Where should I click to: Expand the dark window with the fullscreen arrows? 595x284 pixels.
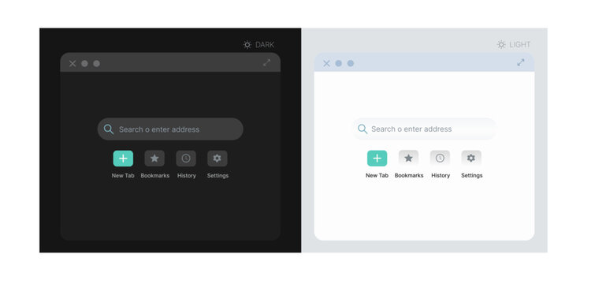point(266,62)
